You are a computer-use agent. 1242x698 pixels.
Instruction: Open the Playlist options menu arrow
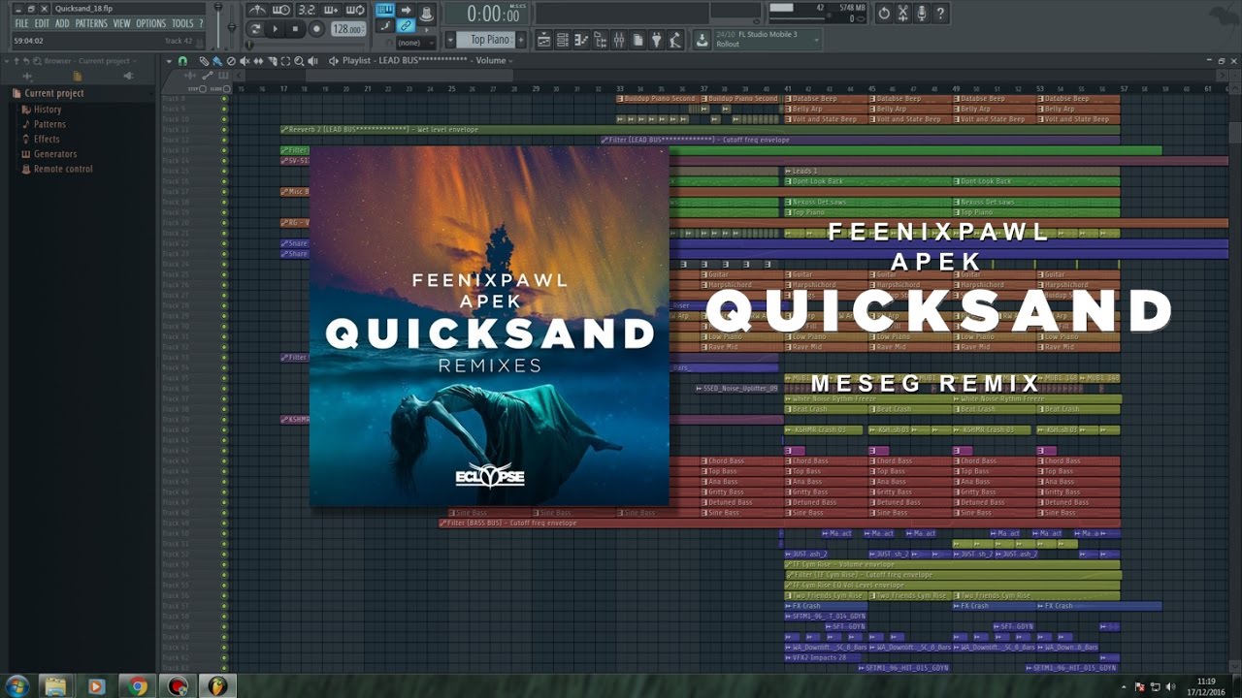pyautogui.click(x=168, y=61)
